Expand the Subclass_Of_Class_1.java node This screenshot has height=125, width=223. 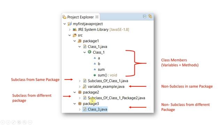(x=80, y=81)
